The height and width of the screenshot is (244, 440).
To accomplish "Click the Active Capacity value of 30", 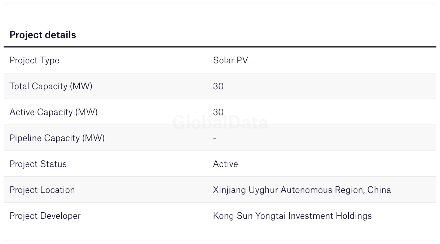I will [218, 112].
